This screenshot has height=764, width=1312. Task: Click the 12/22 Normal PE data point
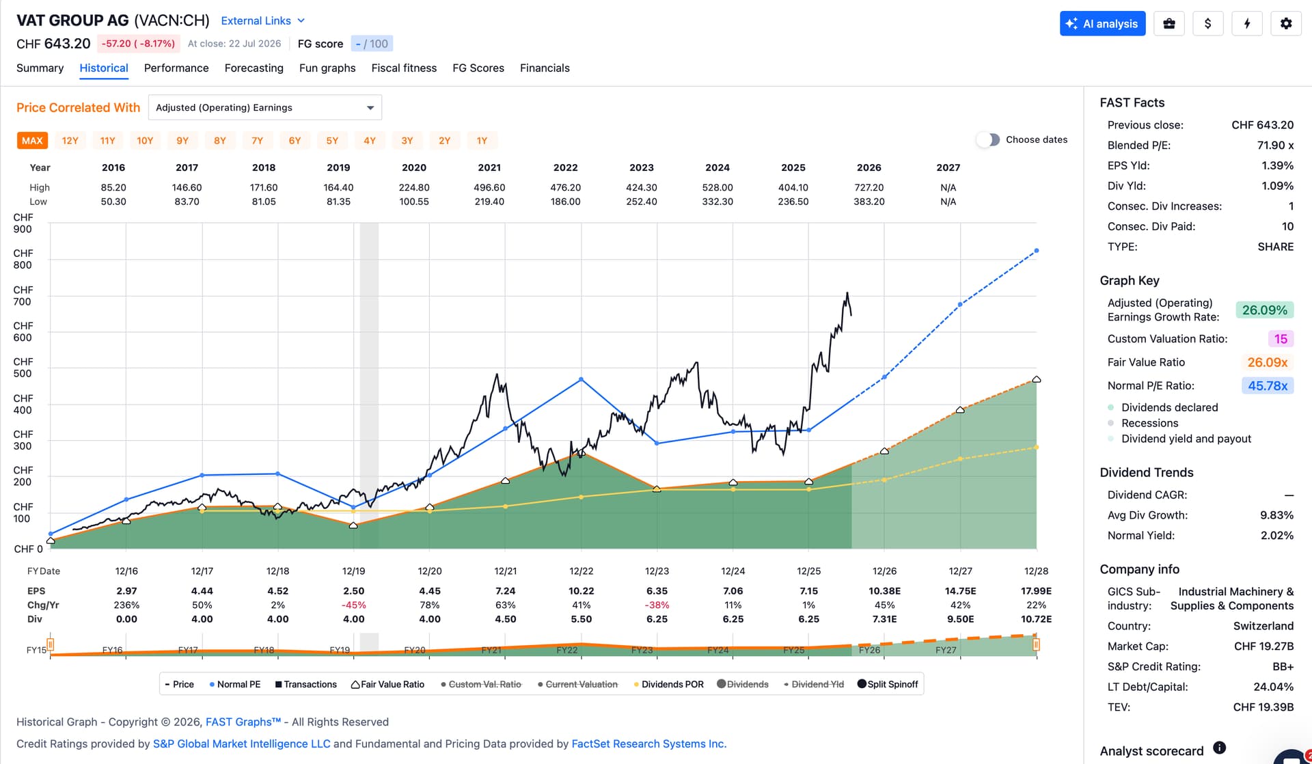pos(582,379)
